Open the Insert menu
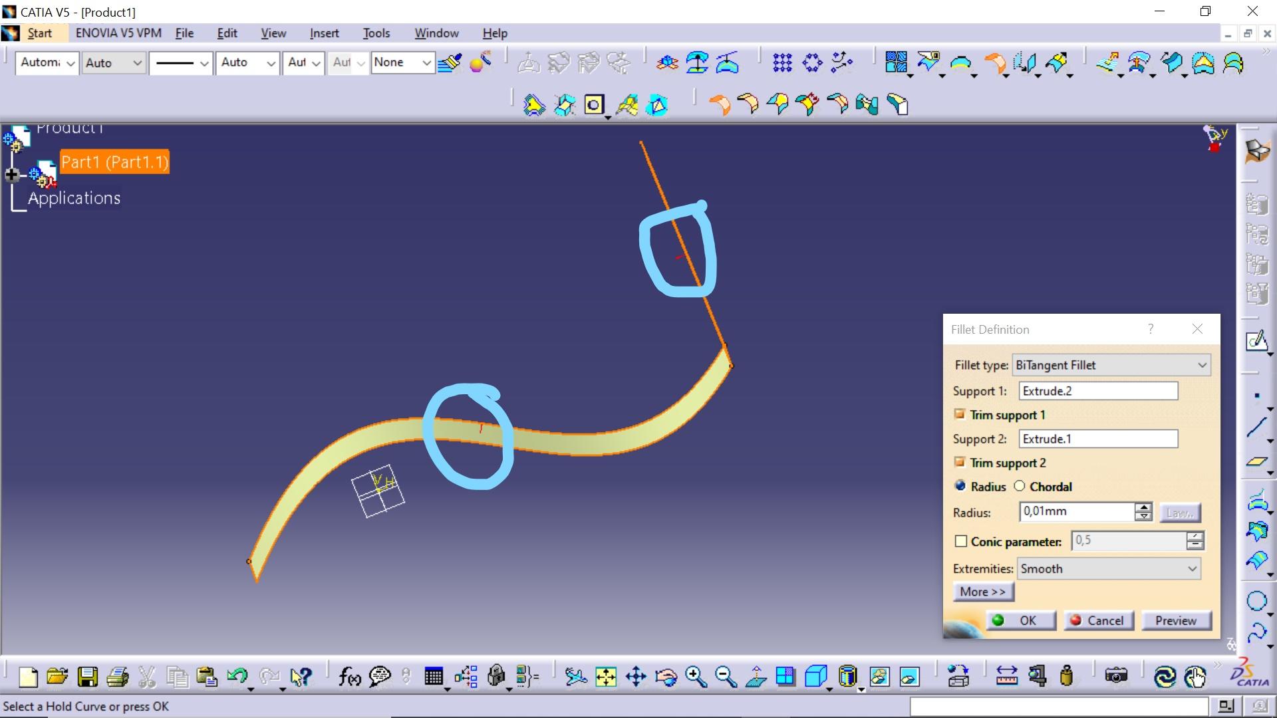The width and height of the screenshot is (1277, 718). click(324, 33)
